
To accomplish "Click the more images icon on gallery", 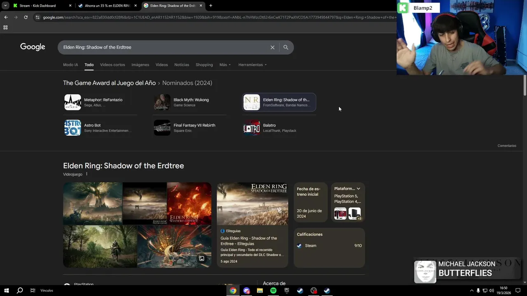I will click(202, 259).
